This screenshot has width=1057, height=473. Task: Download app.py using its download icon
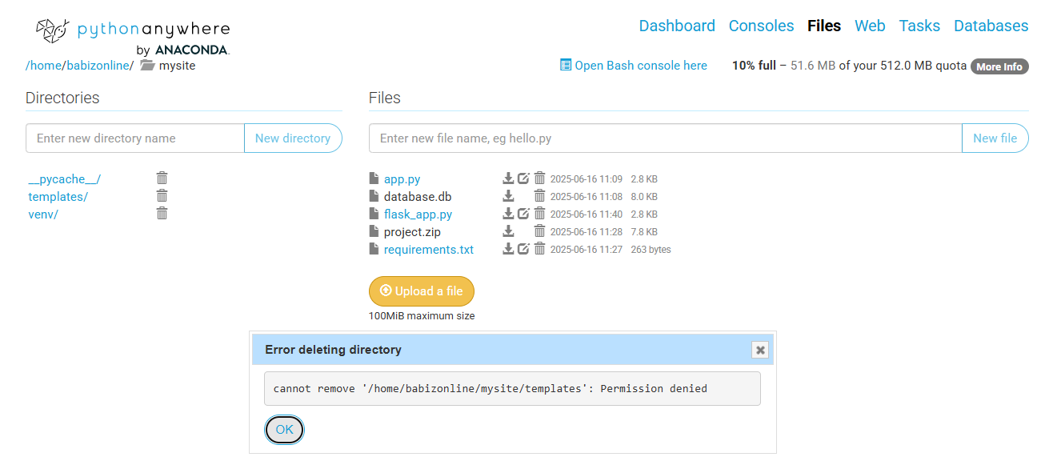508,178
